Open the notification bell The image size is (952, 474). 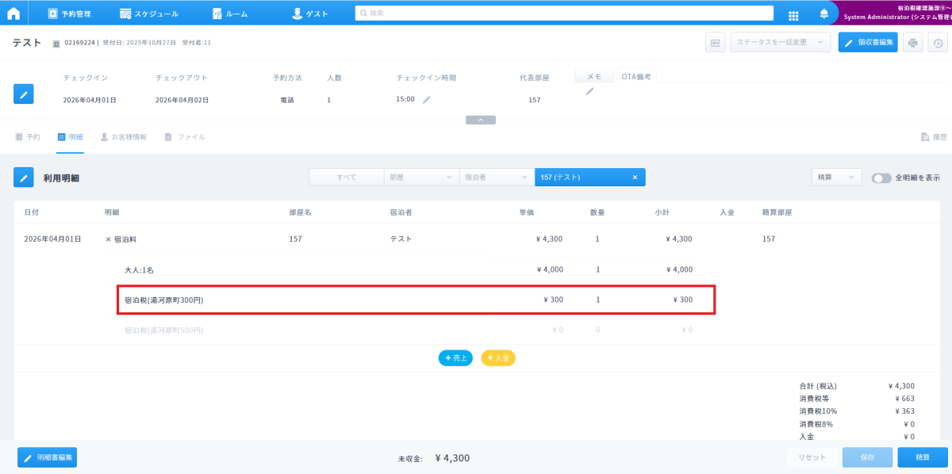(823, 13)
